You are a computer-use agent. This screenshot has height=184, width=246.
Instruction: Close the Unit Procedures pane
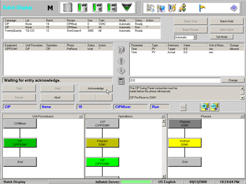[81, 117]
